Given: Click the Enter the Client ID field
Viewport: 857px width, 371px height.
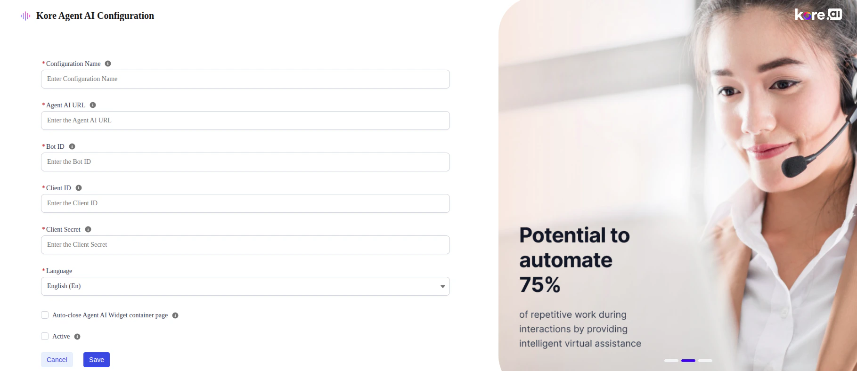Looking at the screenshot, I should (245, 203).
